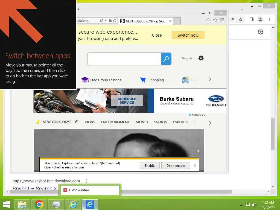The height and width of the screenshot is (210, 280).
Task: Click the volume speaker tray icon
Action: [x=254, y=205]
